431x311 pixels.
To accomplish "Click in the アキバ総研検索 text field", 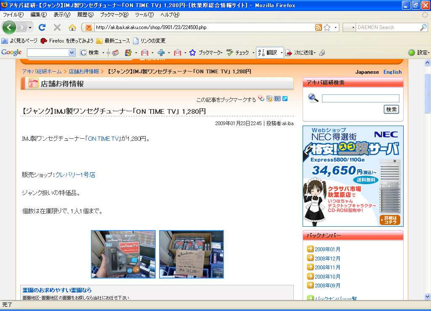I will 360,98.
